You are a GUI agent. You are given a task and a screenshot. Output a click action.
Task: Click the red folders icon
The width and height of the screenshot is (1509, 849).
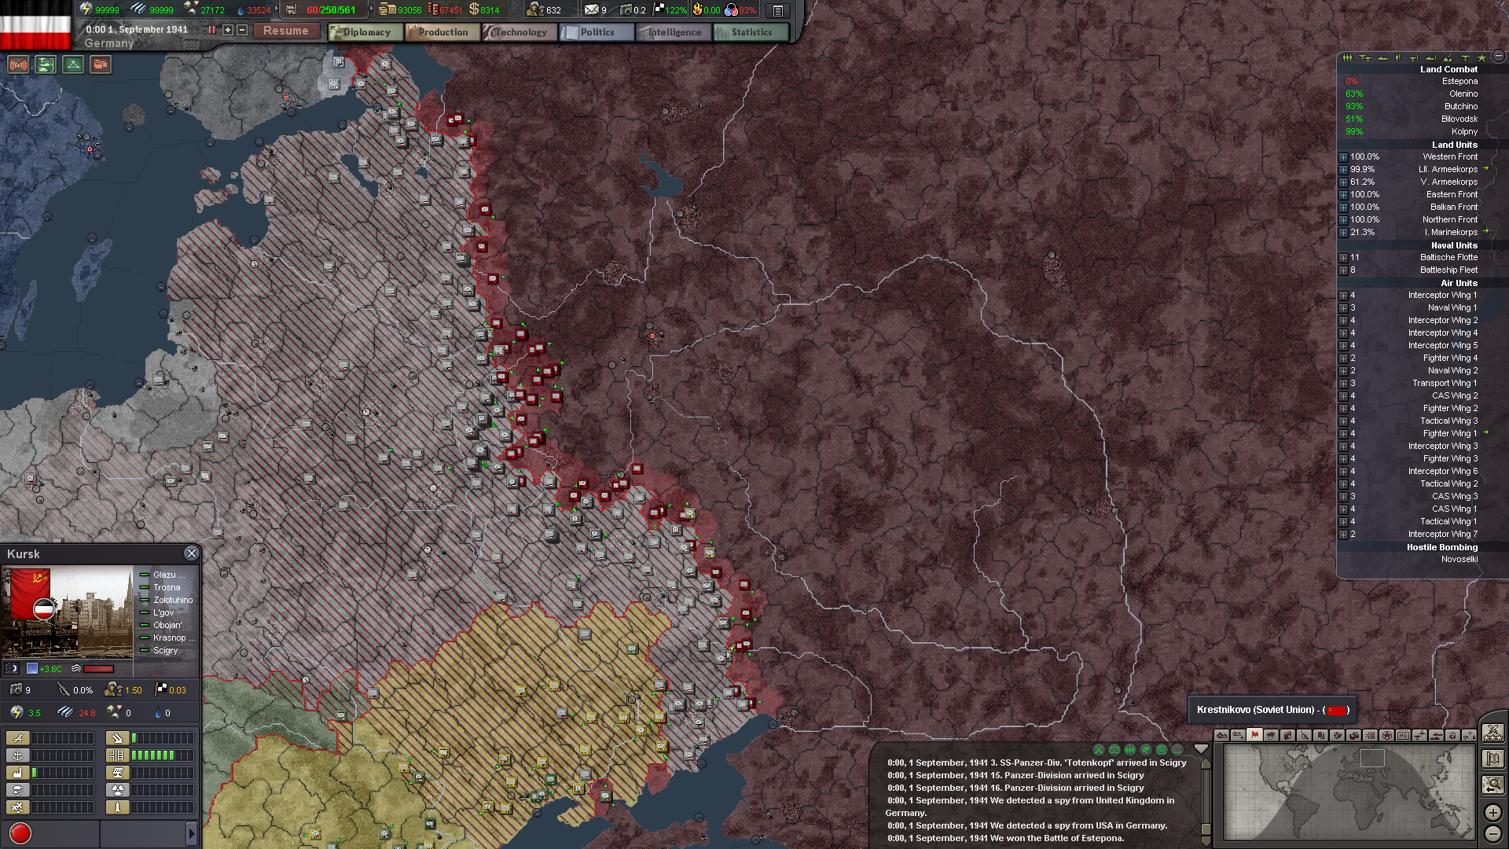tap(101, 64)
